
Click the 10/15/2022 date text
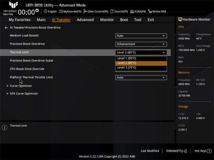pyautogui.click(x=10, y=11)
